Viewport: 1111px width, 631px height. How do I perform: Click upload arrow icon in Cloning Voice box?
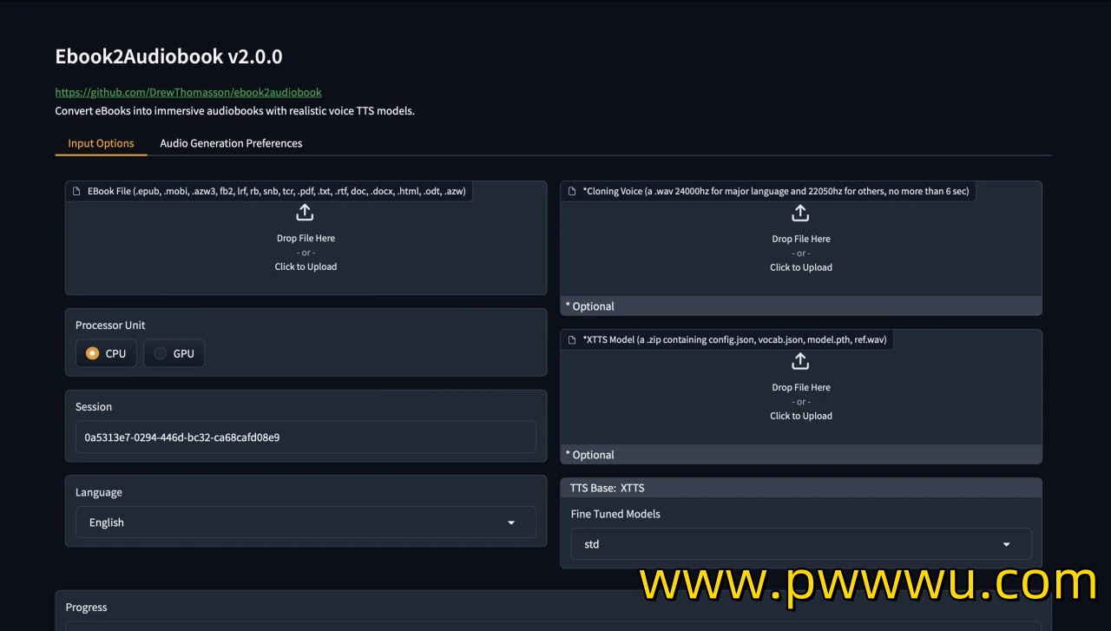click(800, 213)
